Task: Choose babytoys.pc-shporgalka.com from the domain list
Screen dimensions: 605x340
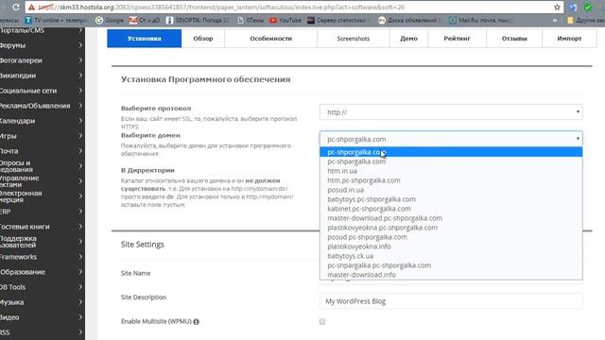Action: click(451, 199)
